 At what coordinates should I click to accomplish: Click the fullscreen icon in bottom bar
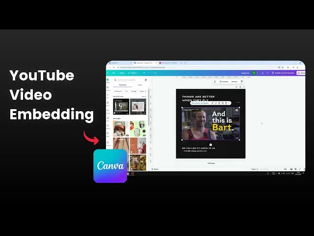coord(300,169)
